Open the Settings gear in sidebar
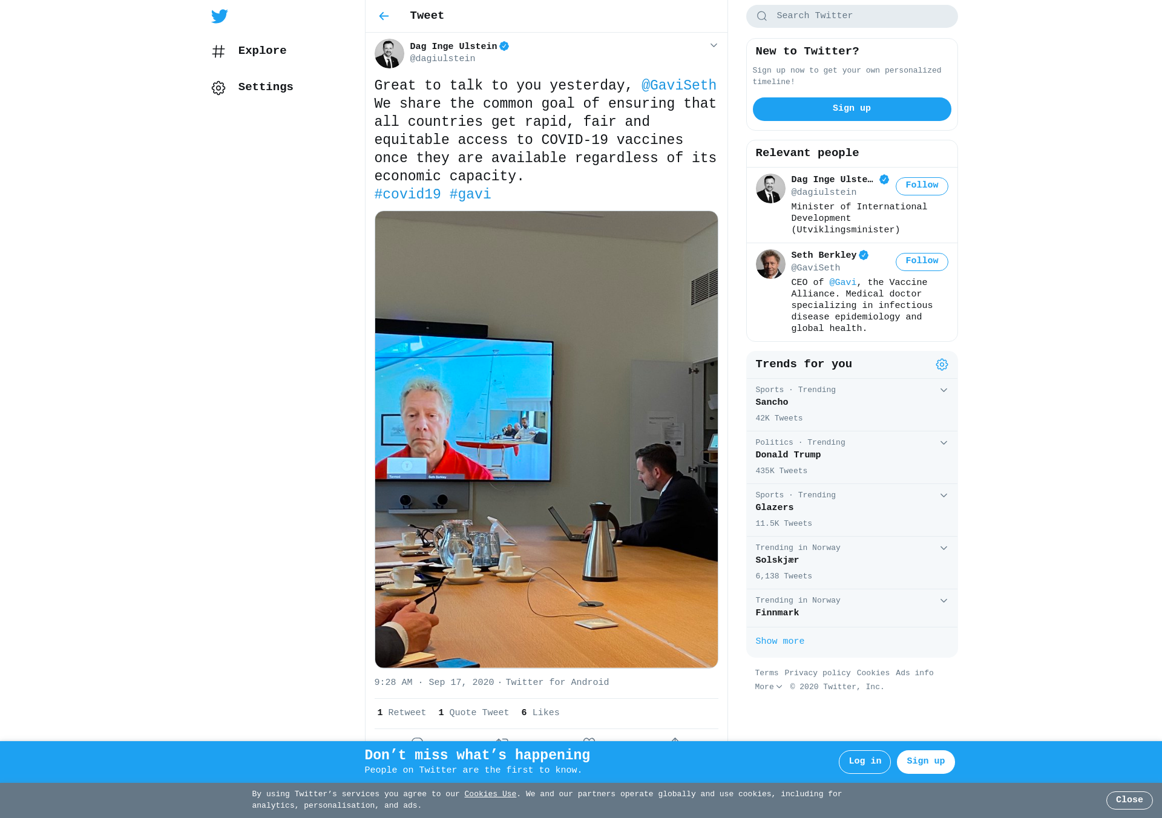The width and height of the screenshot is (1162, 818). [218, 88]
